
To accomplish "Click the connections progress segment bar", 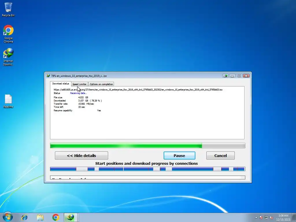I will click(148, 169).
